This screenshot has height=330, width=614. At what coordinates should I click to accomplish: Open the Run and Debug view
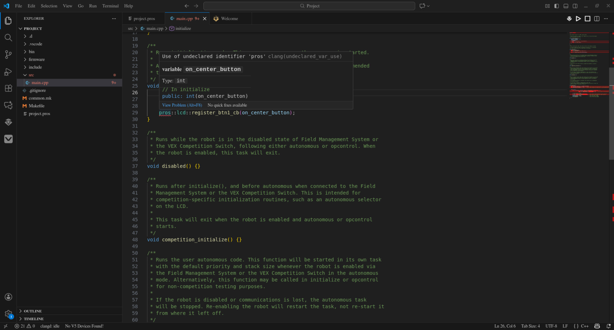point(8,72)
